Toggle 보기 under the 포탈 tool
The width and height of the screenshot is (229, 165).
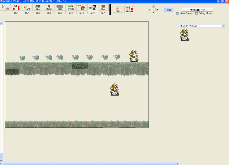point(27,13)
